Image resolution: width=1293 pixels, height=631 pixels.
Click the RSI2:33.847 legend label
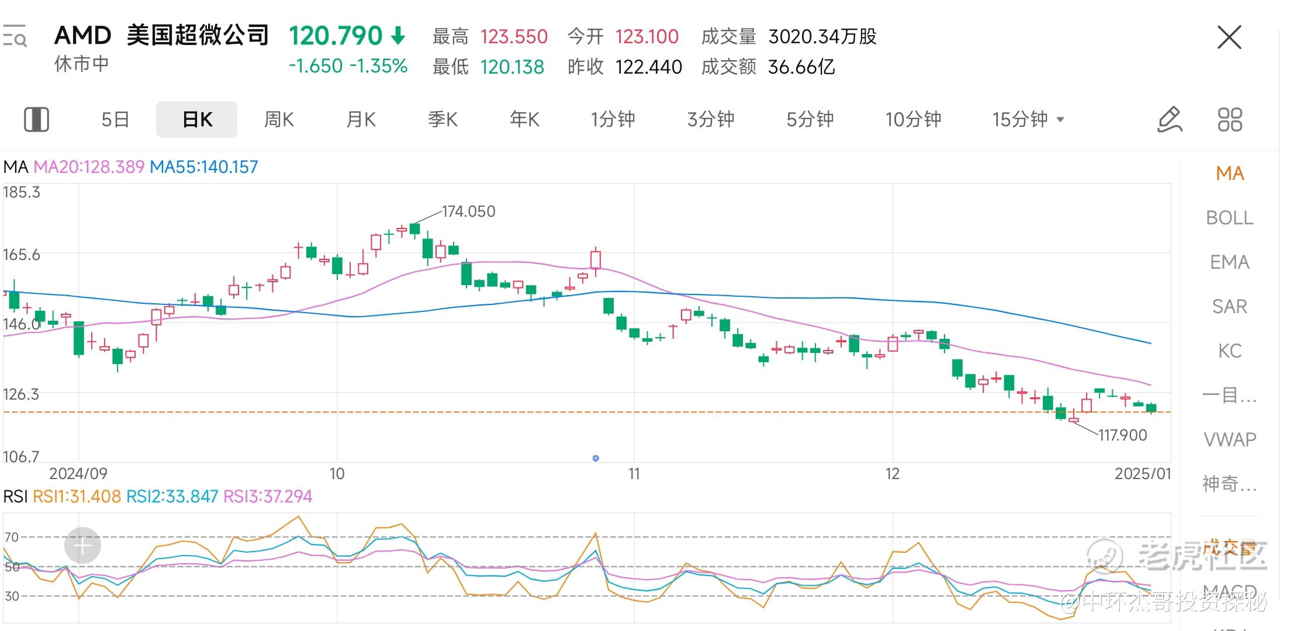coord(172,497)
